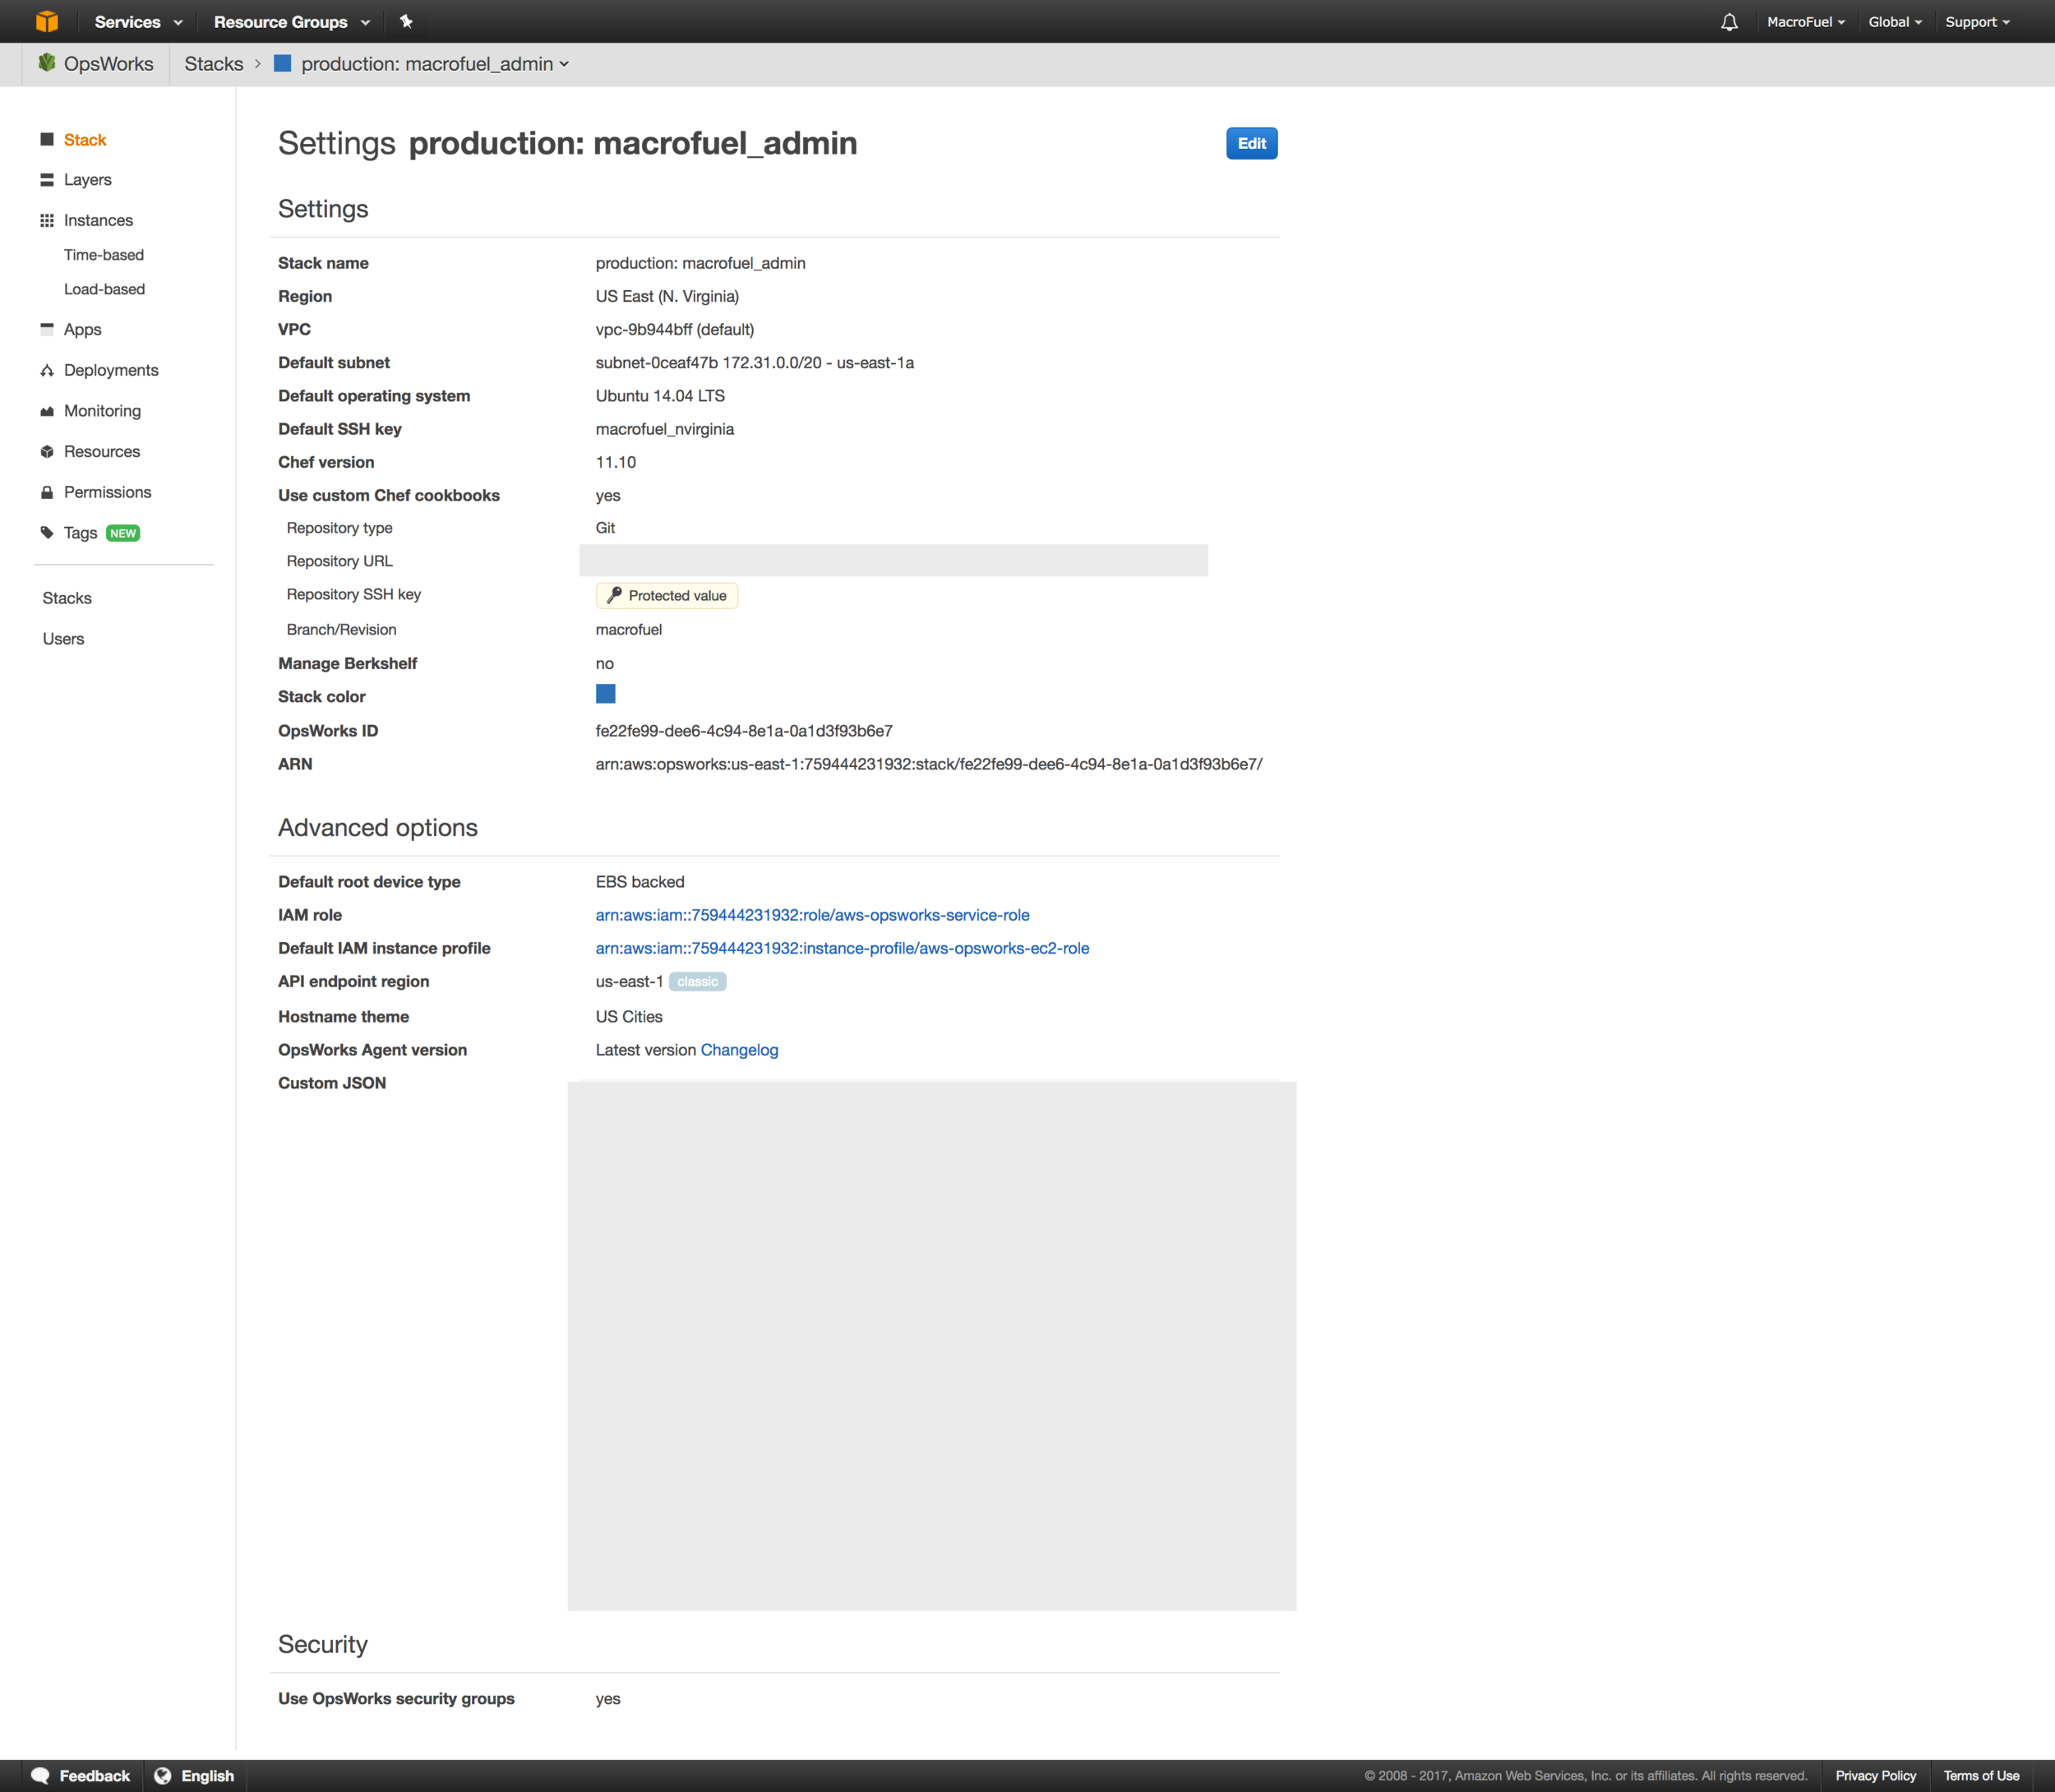Click the Instances grid icon
2055x1792 pixels.
coord(47,220)
